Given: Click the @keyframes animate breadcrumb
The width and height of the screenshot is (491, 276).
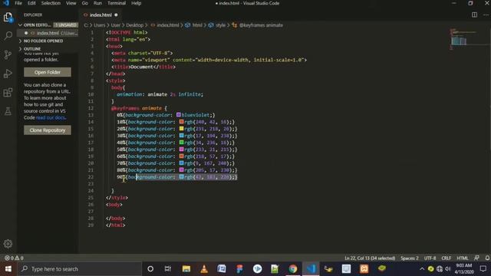Looking at the screenshot, I should (258, 25).
